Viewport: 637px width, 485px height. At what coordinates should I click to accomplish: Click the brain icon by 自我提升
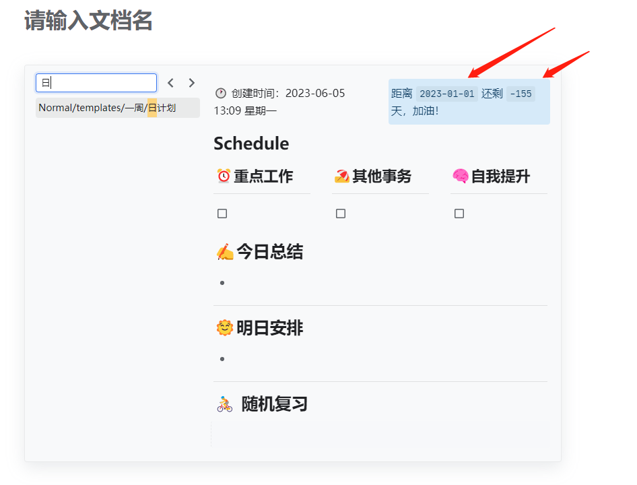coord(461,176)
